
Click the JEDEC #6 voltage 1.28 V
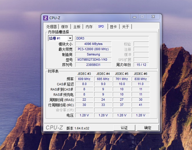(141, 115)
